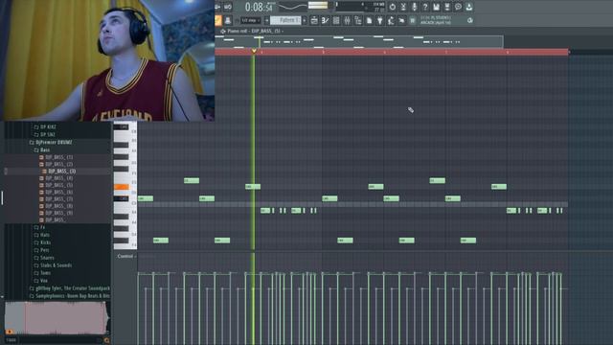Click the scissors-style icon beside the microphone
Image resolution: width=613 pixels, height=345 pixels.
[403, 7]
